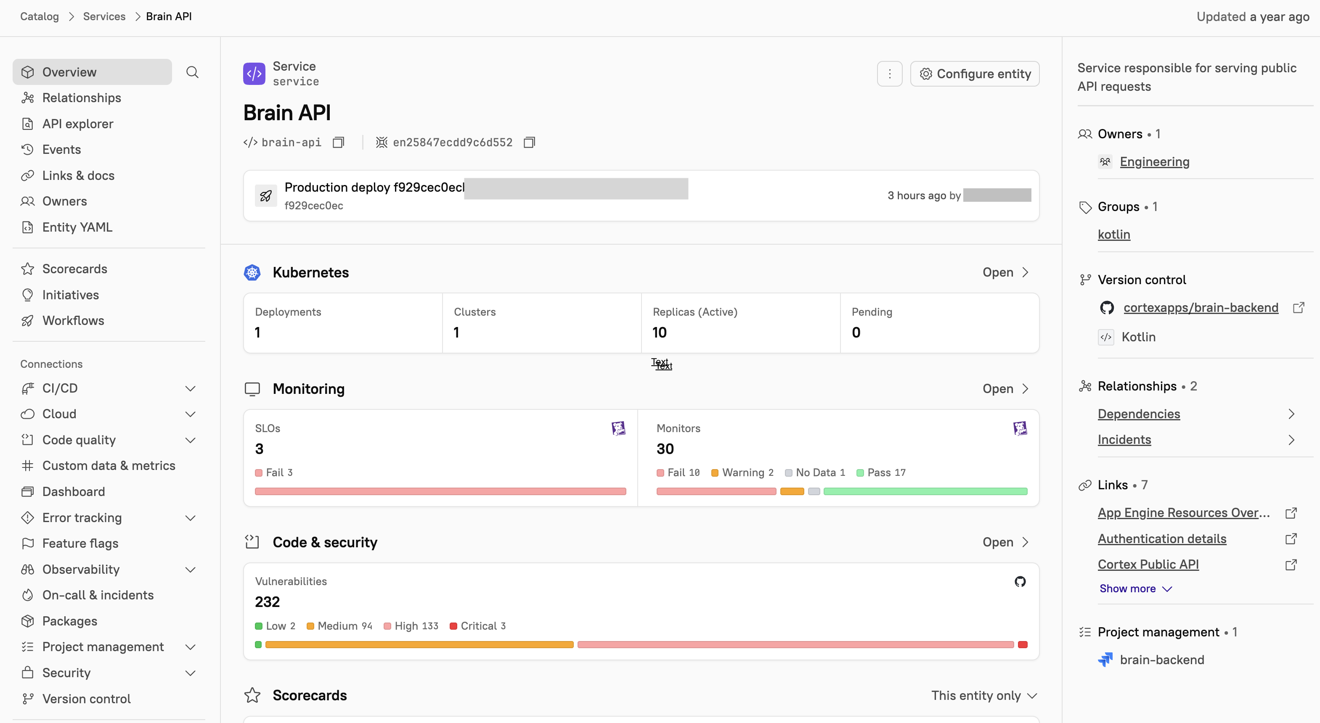Image resolution: width=1320 pixels, height=723 pixels.
Task: Copy the brain-api tag identifier
Action: point(338,142)
